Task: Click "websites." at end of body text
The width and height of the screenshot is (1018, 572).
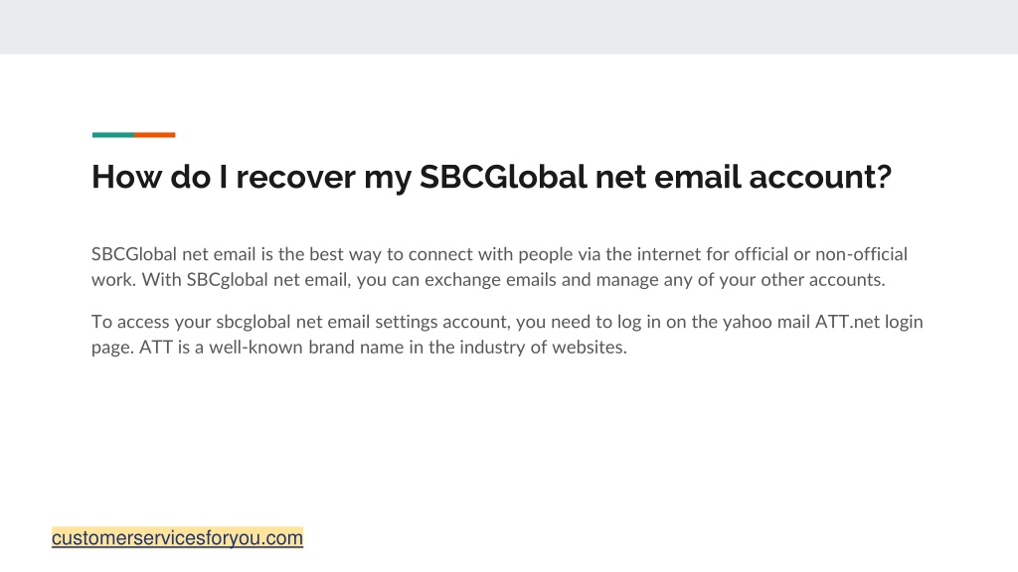Action: tap(590, 347)
